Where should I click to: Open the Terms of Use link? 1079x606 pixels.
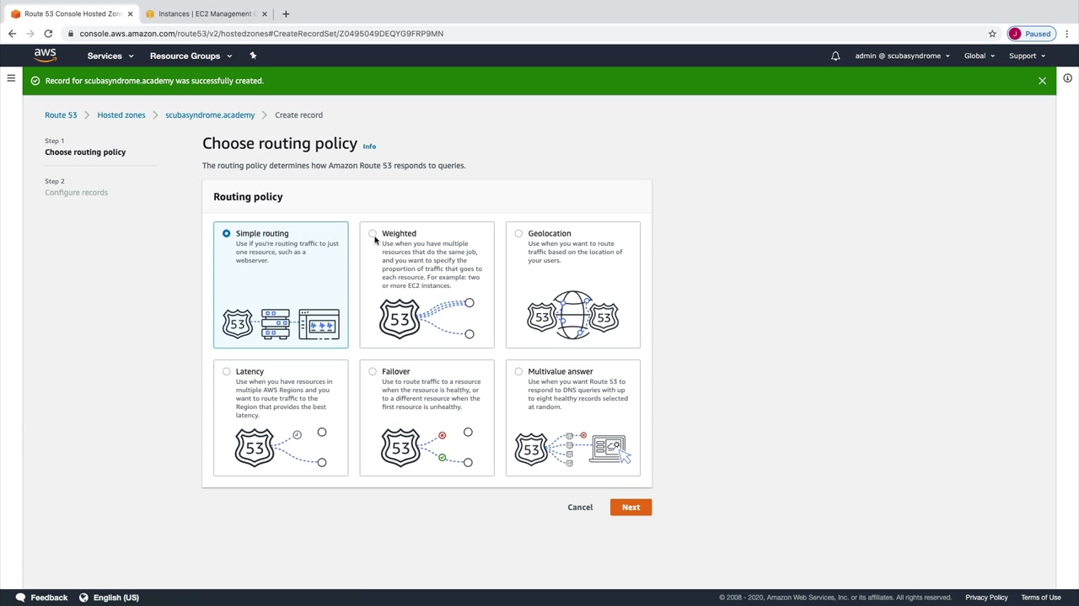[x=1041, y=598]
